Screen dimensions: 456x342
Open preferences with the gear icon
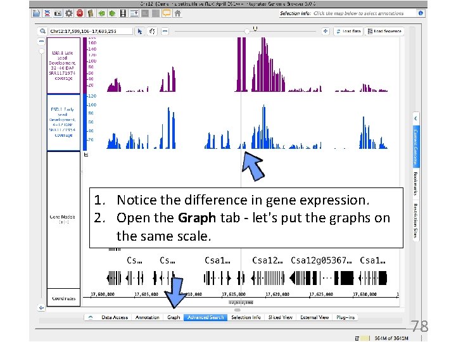point(69,13)
